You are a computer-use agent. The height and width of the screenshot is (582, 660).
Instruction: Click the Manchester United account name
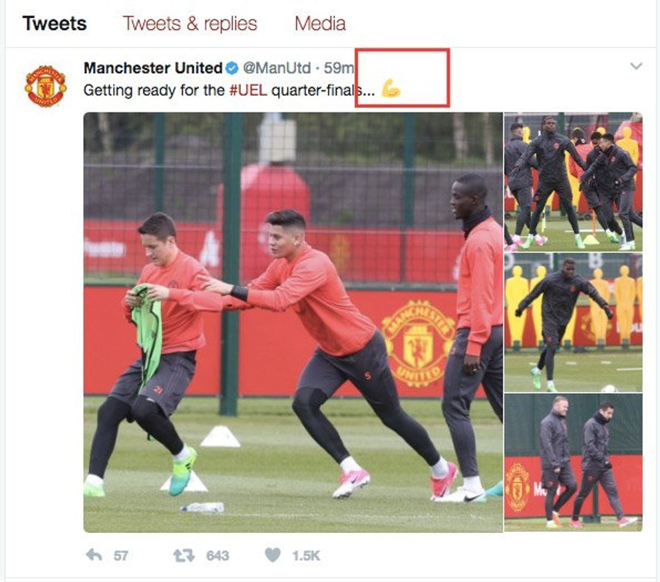tap(153, 68)
